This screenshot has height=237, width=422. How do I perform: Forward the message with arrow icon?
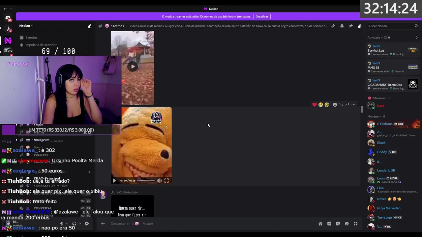pyautogui.click(x=347, y=105)
